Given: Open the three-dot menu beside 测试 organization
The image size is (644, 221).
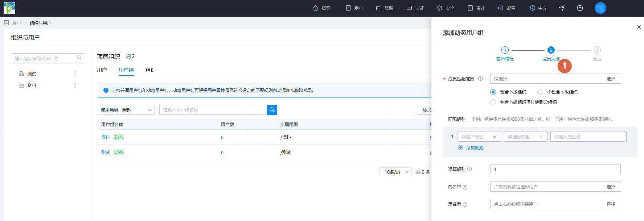Looking at the screenshot, I should point(75,74).
